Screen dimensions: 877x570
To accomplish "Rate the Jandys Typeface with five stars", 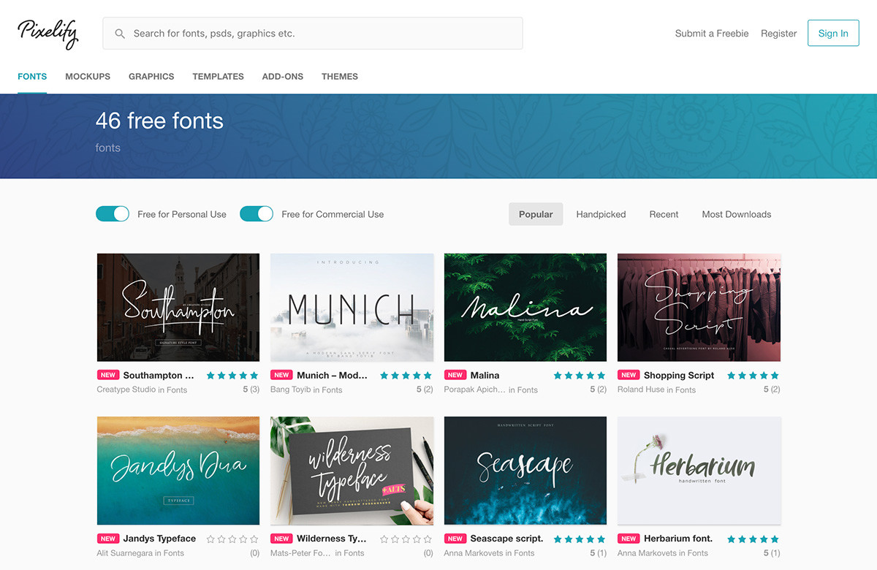I will [255, 539].
